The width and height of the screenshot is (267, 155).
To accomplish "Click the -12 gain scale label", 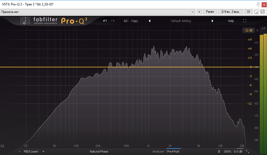I will click(x=249, y=104).
